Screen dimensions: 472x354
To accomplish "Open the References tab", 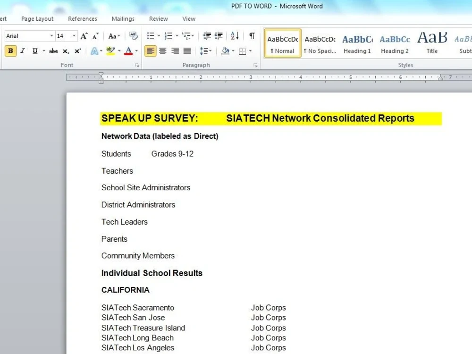I will 83,19.
